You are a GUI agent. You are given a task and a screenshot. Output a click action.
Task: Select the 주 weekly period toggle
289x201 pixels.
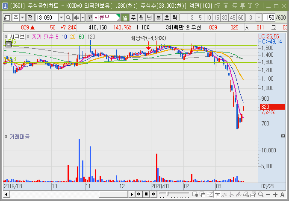133,17
